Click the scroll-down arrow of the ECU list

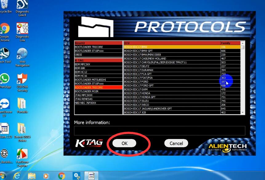pos(243,112)
